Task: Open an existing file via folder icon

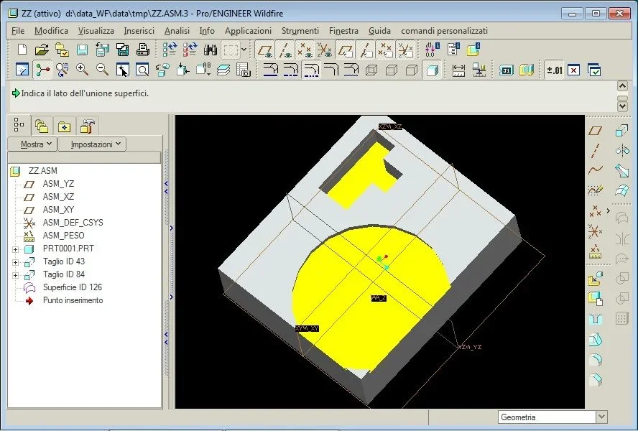Action: (x=42, y=50)
